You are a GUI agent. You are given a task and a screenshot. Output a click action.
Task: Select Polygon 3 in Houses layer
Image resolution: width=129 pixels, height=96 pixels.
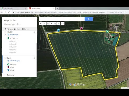pyautogui.click(x=13, y=47)
